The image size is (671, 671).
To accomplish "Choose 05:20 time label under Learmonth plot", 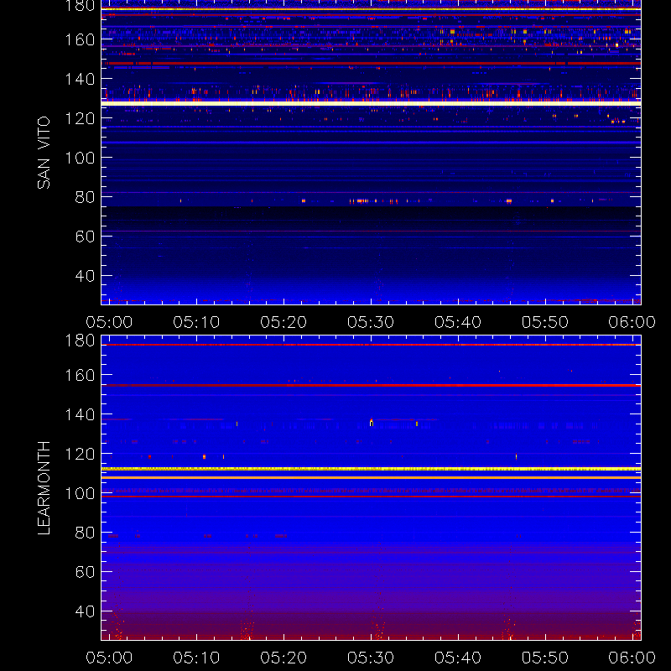I will (283, 658).
